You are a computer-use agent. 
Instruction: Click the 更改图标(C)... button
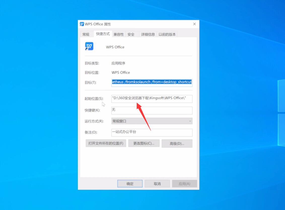(x=144, y=143)
